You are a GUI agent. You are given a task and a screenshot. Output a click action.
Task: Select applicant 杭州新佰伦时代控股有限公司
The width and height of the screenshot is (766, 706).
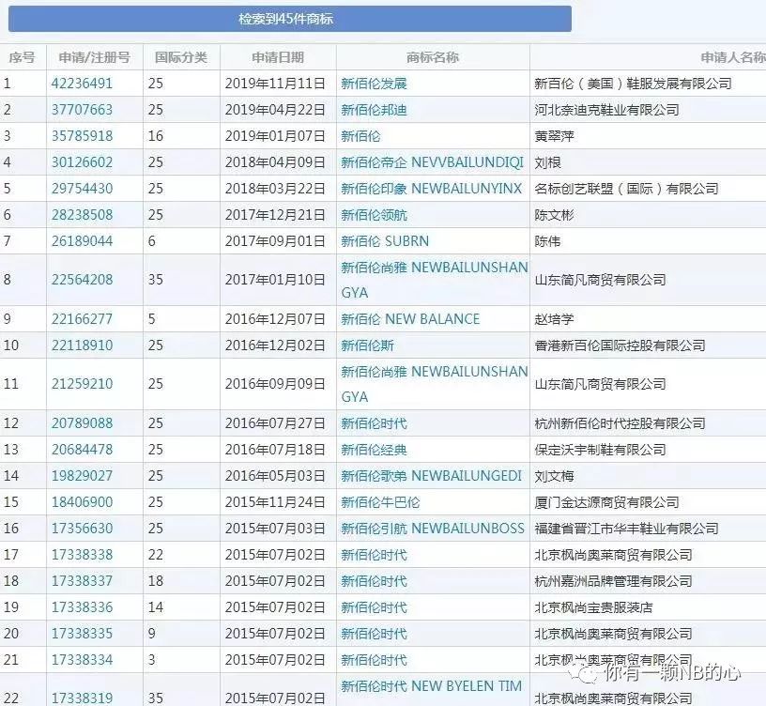coord(620,423)
